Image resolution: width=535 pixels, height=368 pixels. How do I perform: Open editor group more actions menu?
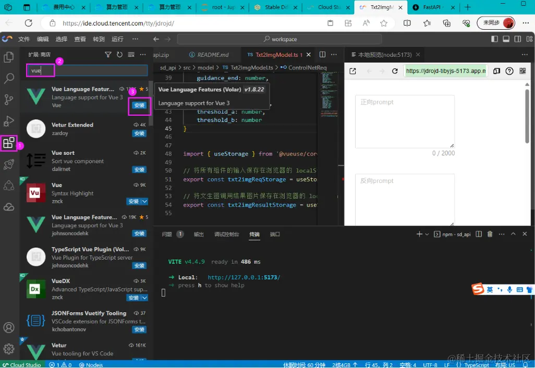pyautogui.click(x=334, y=55)
